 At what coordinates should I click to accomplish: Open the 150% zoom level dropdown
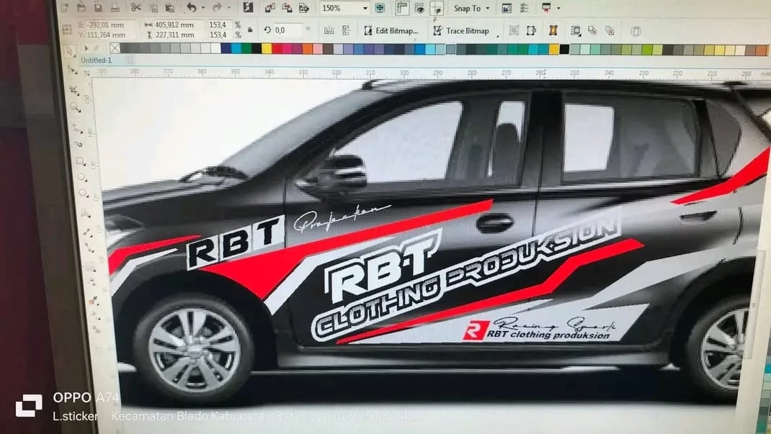pyautogui.click(x=365, y=9)
